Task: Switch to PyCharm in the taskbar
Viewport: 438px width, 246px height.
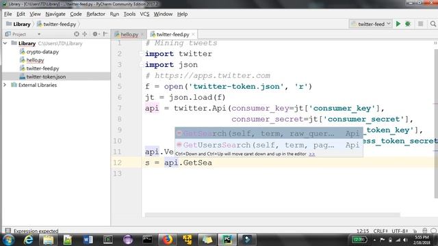Action: pos(227,240)
